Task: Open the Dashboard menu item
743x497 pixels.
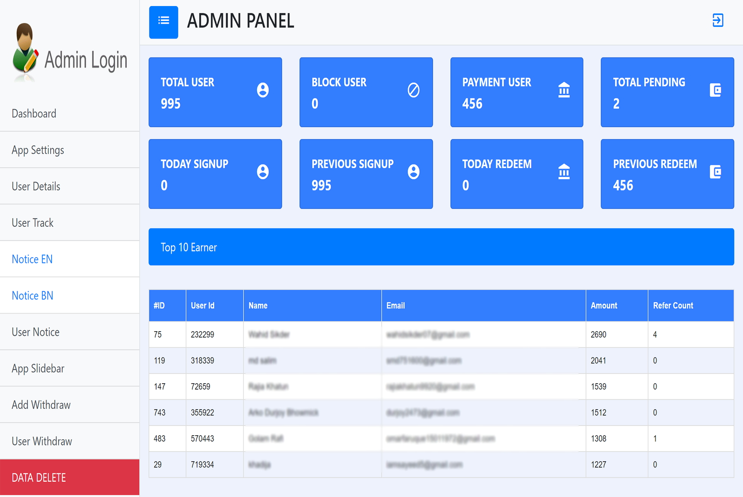Action: point(34,114)
